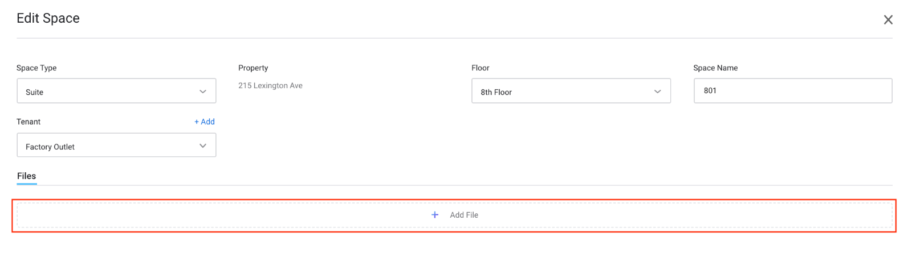Close the Edit Space dialog
The image size is (912, 253).
pyautogui.click(x=888, y=20)
